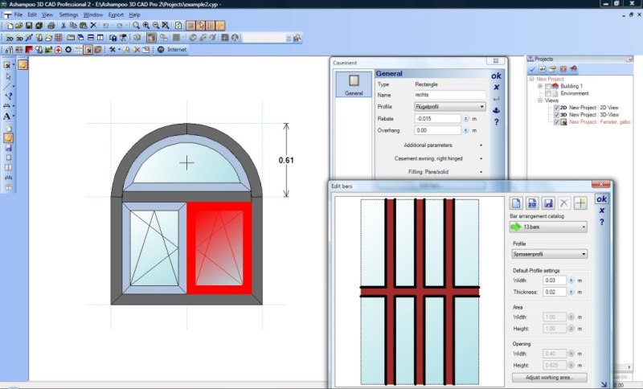Click the Internet toolbar button
The image size is (643, 389).
172,50
